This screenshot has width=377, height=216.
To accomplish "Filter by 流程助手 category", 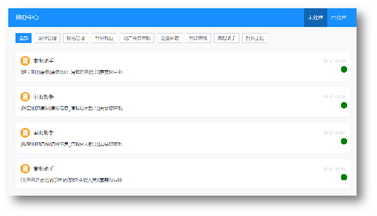I will (227, 38).
